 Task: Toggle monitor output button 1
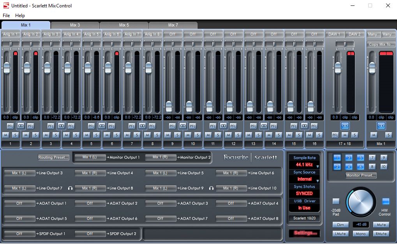[337, 157]
